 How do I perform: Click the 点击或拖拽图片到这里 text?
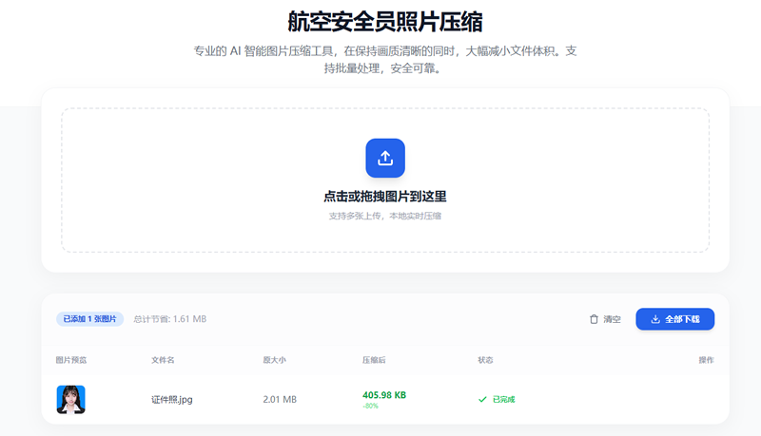[385, 197]
